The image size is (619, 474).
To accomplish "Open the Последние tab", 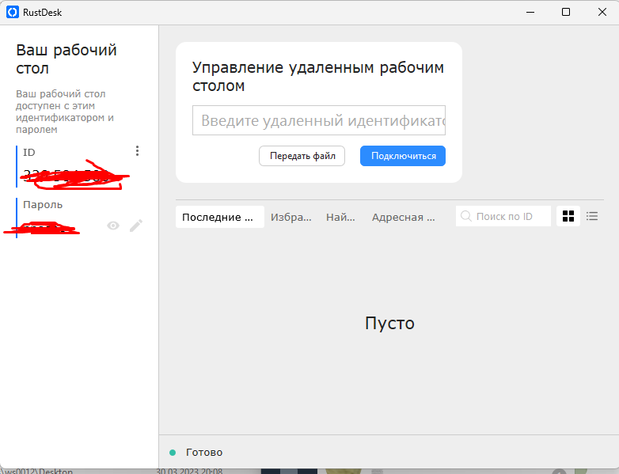I will 219,217.
